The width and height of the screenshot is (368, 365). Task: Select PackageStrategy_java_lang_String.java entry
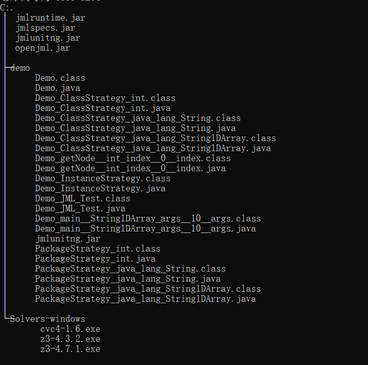coord(128,279)
